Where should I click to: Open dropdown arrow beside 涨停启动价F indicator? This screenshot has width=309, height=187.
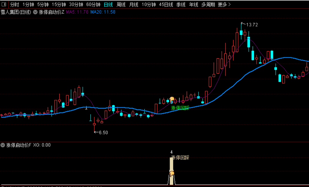(x=3, y=145)
